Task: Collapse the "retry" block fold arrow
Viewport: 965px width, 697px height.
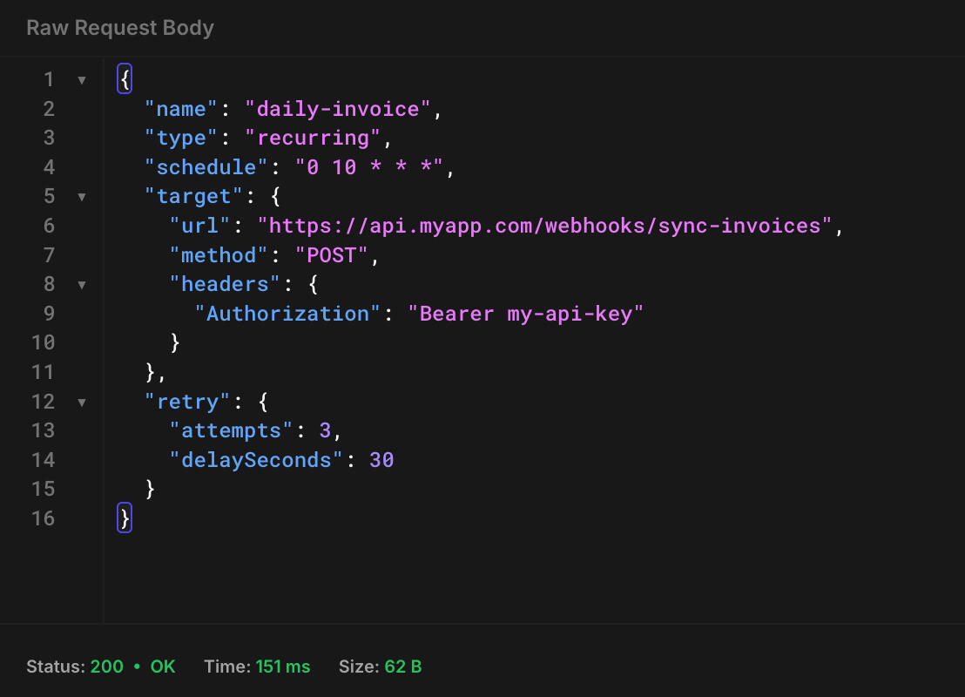Action: pyautogui.click(x=82, y=402)
